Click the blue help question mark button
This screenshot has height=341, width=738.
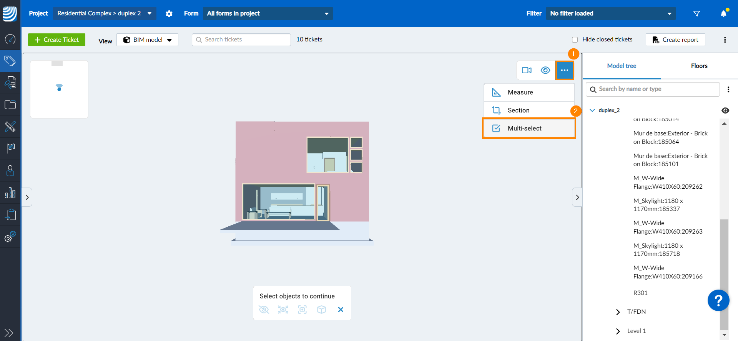[718, 300]
